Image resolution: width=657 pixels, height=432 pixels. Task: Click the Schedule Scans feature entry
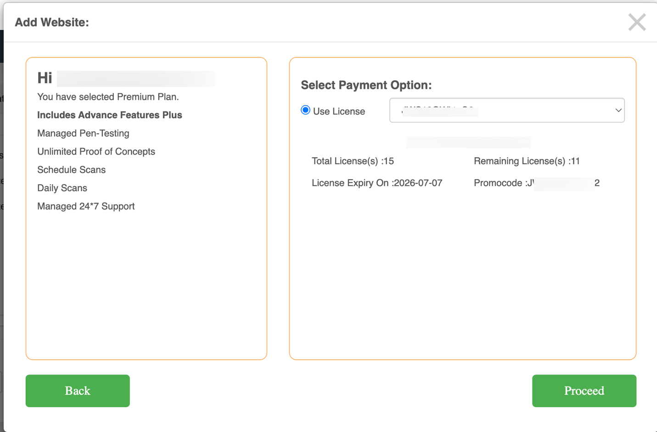[x=71, y=170]
